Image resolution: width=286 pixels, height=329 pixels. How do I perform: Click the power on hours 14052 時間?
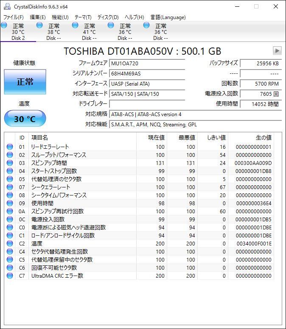click(261, 104)
